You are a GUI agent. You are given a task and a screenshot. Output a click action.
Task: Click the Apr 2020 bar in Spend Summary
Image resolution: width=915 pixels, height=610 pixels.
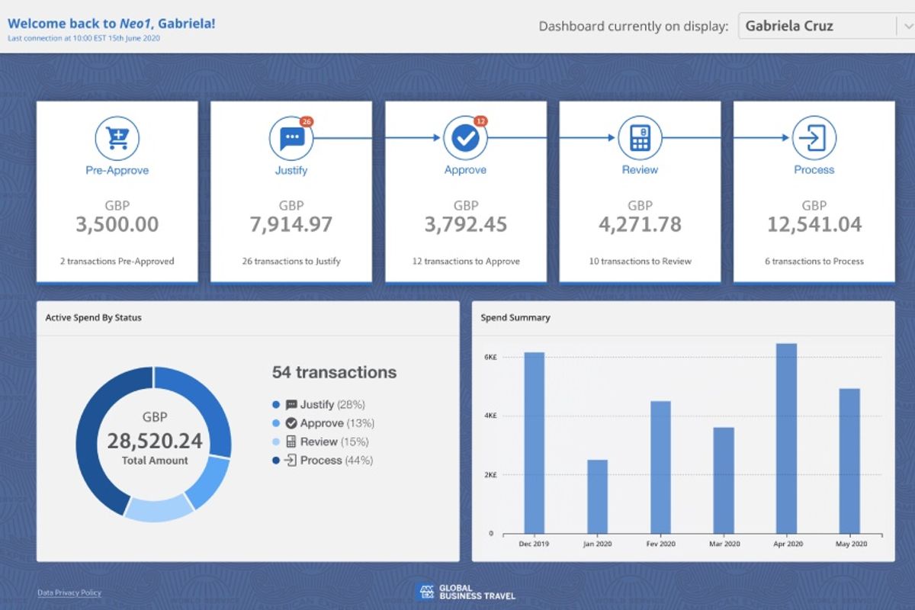click(x=788, y=438)
